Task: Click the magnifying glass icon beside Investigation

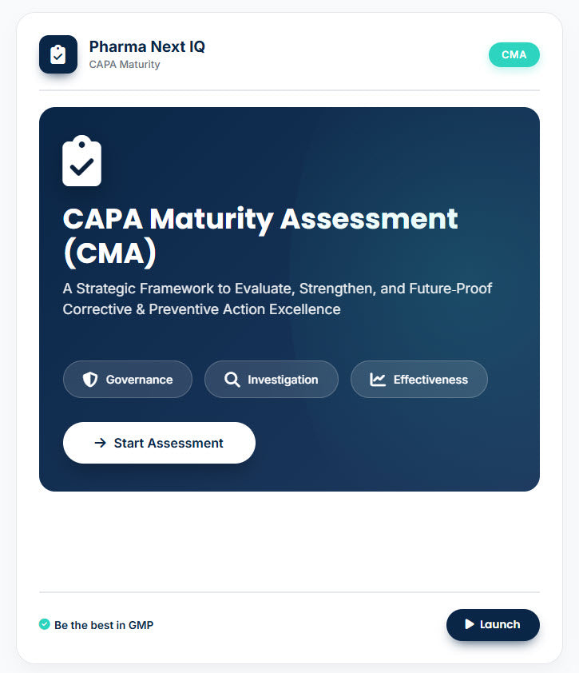Action: tap(232, 379)
